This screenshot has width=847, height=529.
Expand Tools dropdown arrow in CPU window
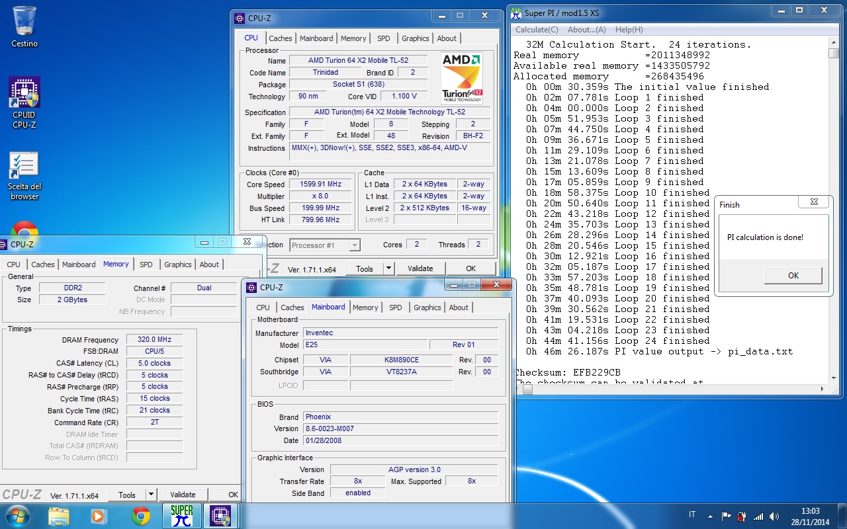pyautogui.click(x=388, y=268)
